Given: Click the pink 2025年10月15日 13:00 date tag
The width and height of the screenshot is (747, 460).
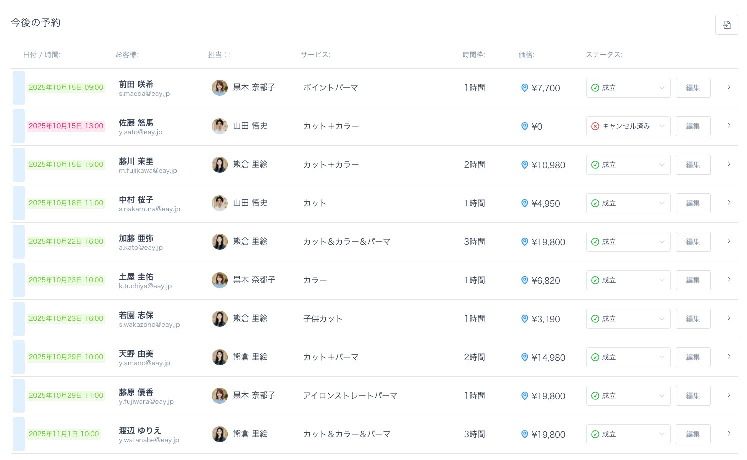Looking at the screenshot, I should click(66, 126).
